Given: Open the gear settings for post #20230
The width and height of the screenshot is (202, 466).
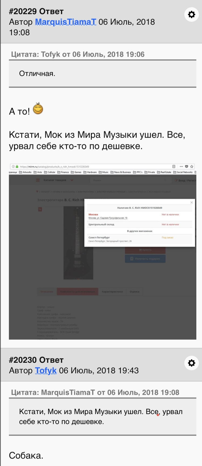Looking at the screenshot, I should point(191,363).
